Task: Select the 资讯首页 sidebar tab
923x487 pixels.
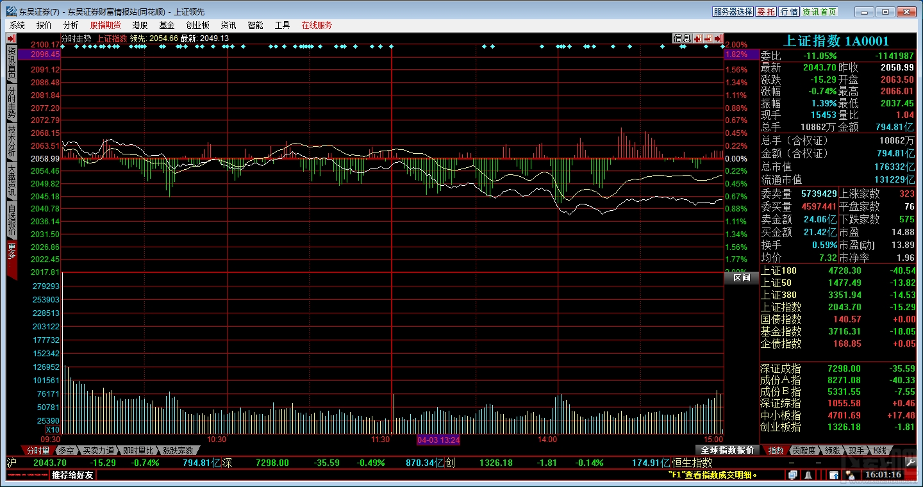Action: (x=12, y=63)
